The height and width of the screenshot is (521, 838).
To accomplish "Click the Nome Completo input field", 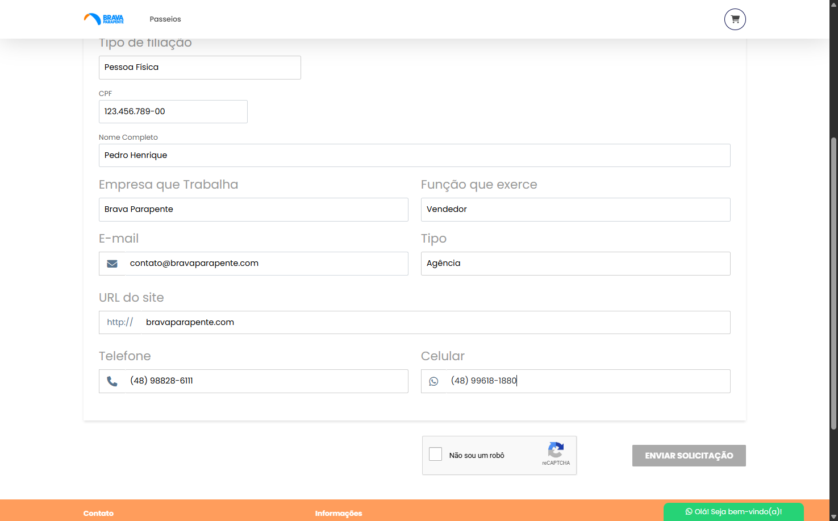I will pyautogui.click(x=415, y=156).
